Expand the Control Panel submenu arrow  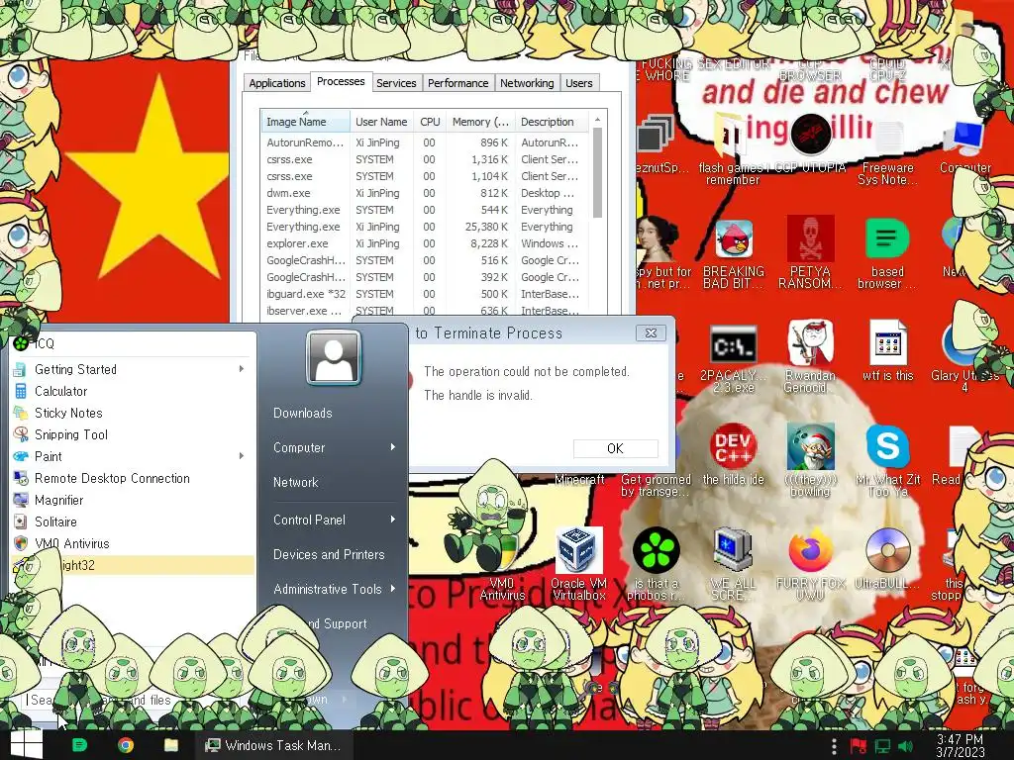click(x=392, y=520)
